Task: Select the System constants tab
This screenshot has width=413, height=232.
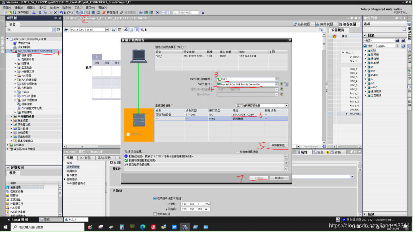Action: coord(104,158)
